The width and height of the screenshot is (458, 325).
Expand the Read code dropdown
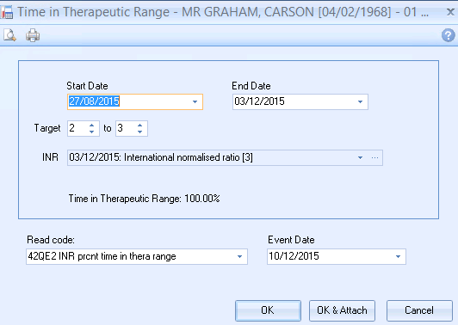click(239, 257)
